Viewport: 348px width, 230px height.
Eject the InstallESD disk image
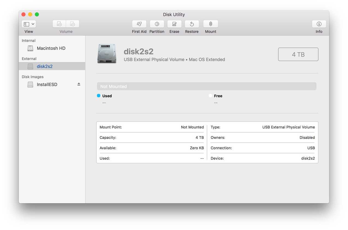click(x=79, y=84)
